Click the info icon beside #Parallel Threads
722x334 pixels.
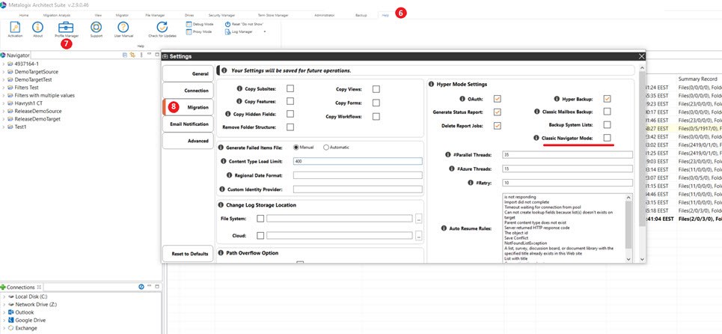[448, 155]
